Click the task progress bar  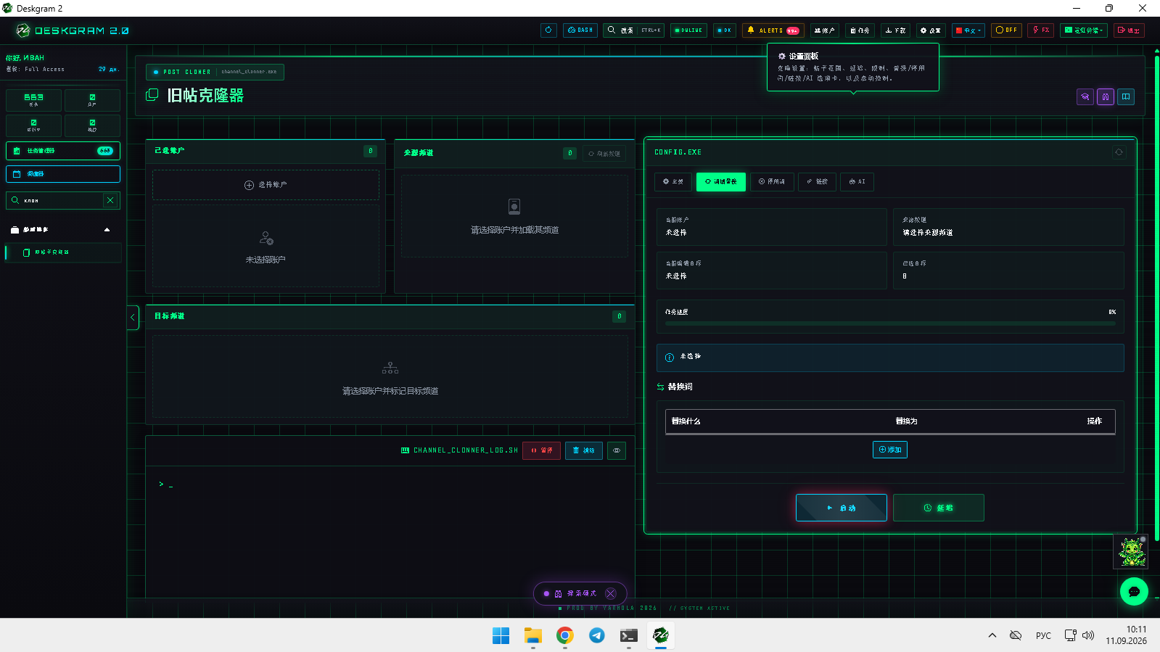[890, 323]
